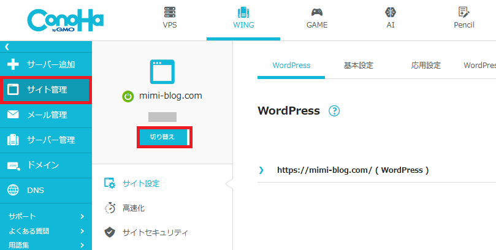Screen dimensions: 496x250
Task: Select the WordPress settings tab
Action: point(291,66)
